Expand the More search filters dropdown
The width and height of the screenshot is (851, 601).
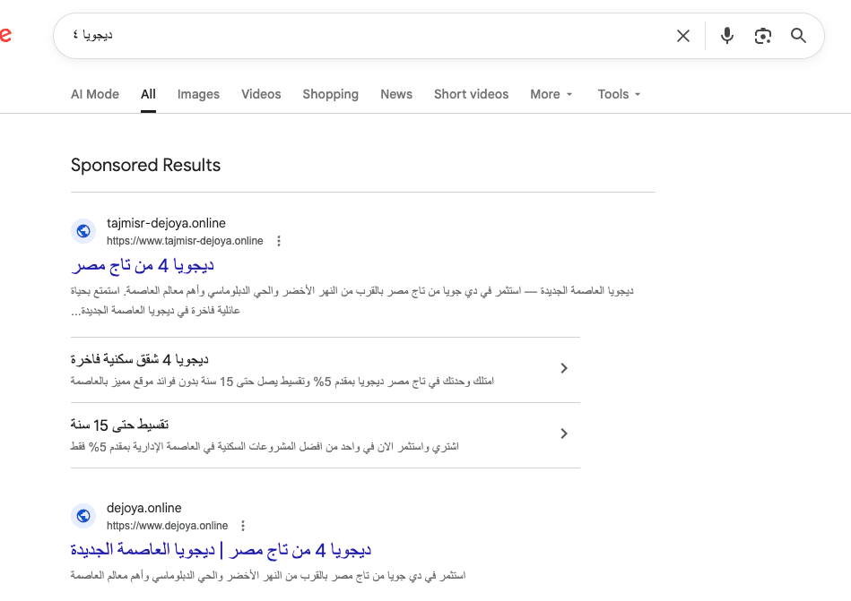pyautogui.click(x=551, y=94)
